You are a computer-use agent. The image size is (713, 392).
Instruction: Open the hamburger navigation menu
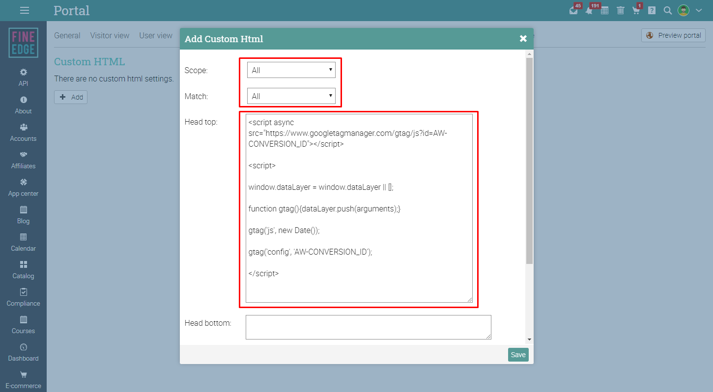(24, 10)
